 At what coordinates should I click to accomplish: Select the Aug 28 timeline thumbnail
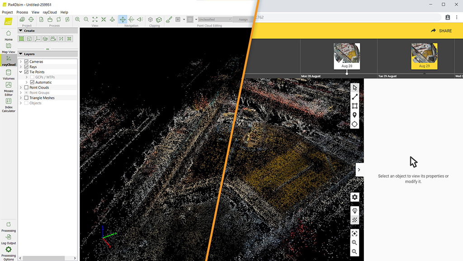point(347,56)
